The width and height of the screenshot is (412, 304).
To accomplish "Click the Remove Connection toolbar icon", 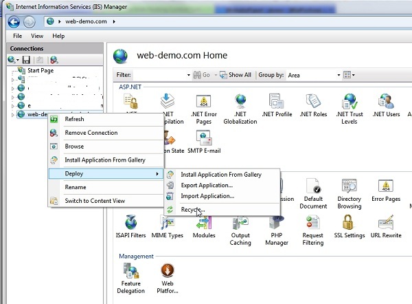I will click(x=54, y=60).
